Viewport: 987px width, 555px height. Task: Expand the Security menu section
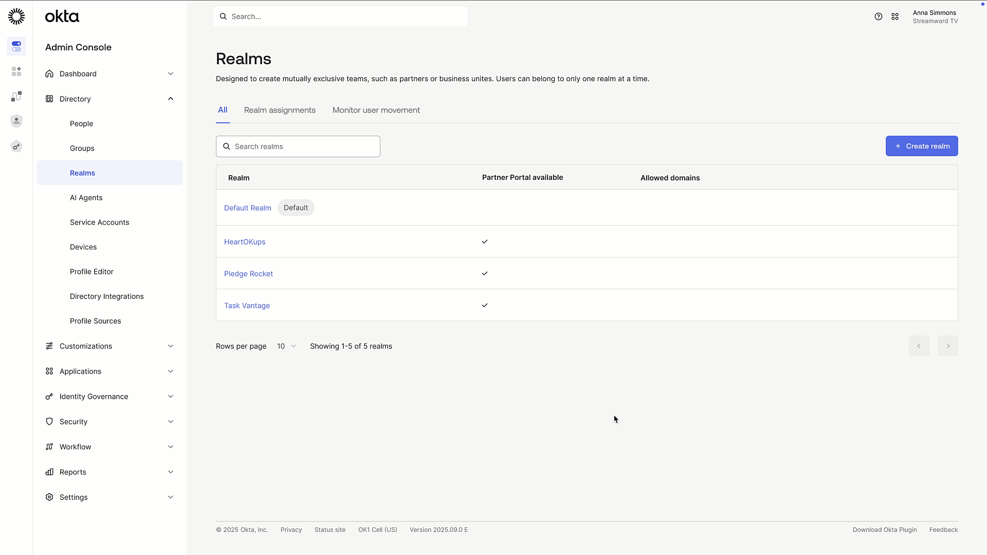point(171,421)
